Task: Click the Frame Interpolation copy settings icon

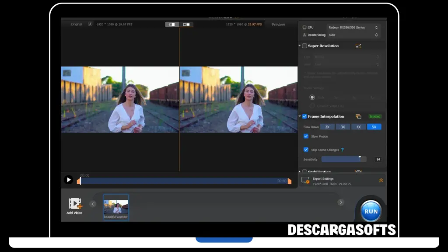Action: [358, 116]
